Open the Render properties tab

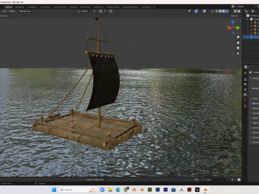(x=245, y=79)
